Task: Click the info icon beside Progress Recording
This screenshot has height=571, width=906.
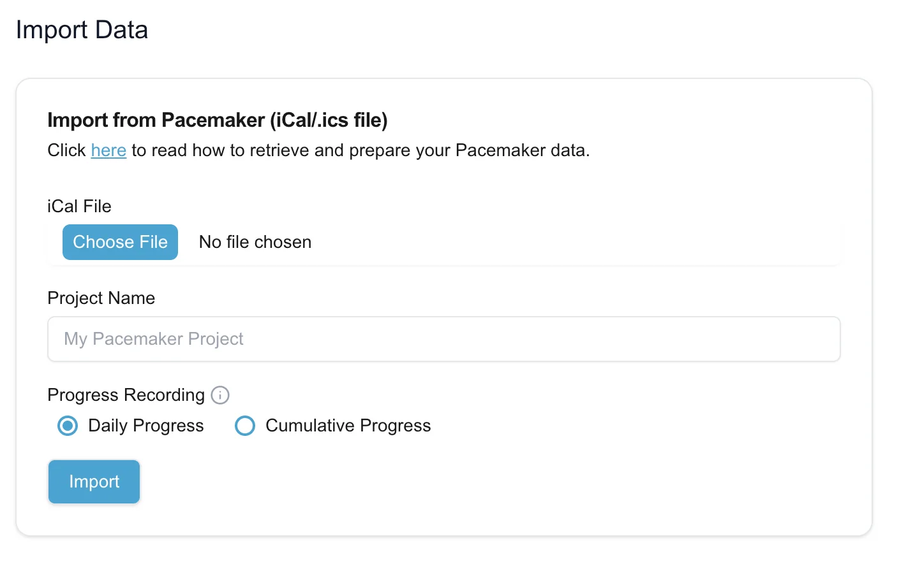Action: [x=219, y=395]
